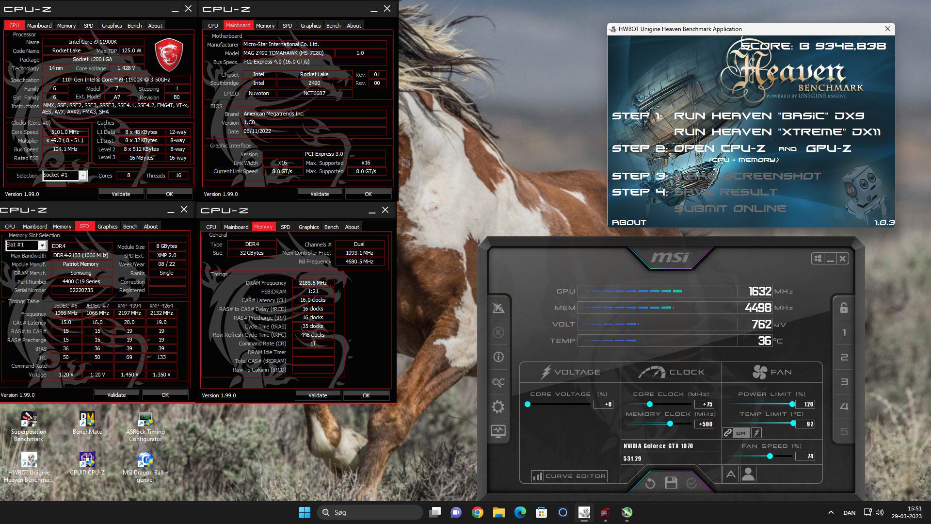
Task: Open CPUID CPU-Z desktop shortcut
Action: click(87, 463)
